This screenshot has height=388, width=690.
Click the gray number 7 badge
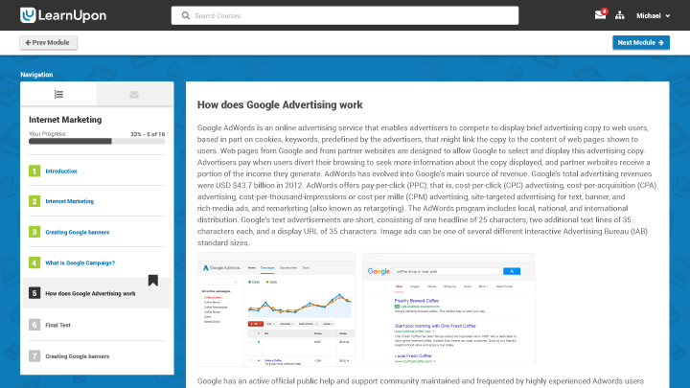[34, 355]
